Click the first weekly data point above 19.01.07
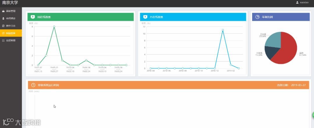Screen dimensions: 314x128 click(x=38, y=65)
